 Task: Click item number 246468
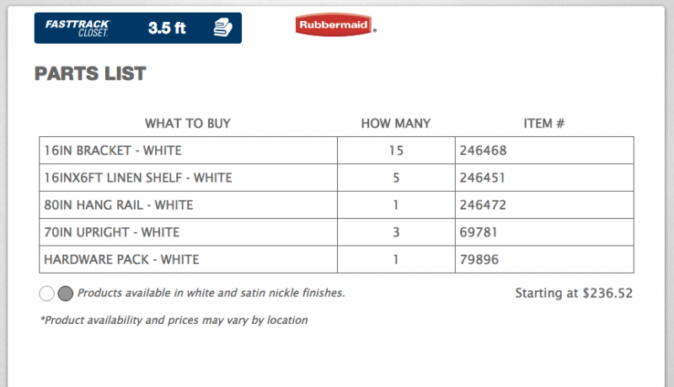click(x=483, y=151)
